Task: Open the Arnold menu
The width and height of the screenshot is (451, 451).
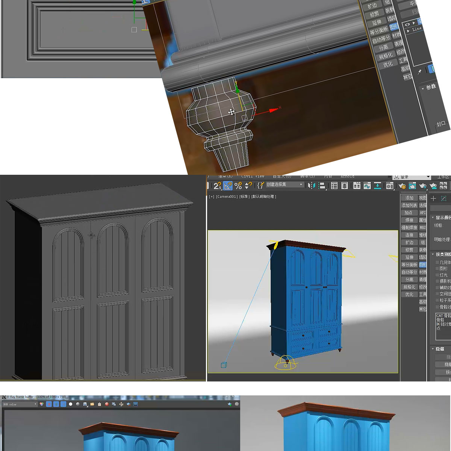Action: coord(347,176)
